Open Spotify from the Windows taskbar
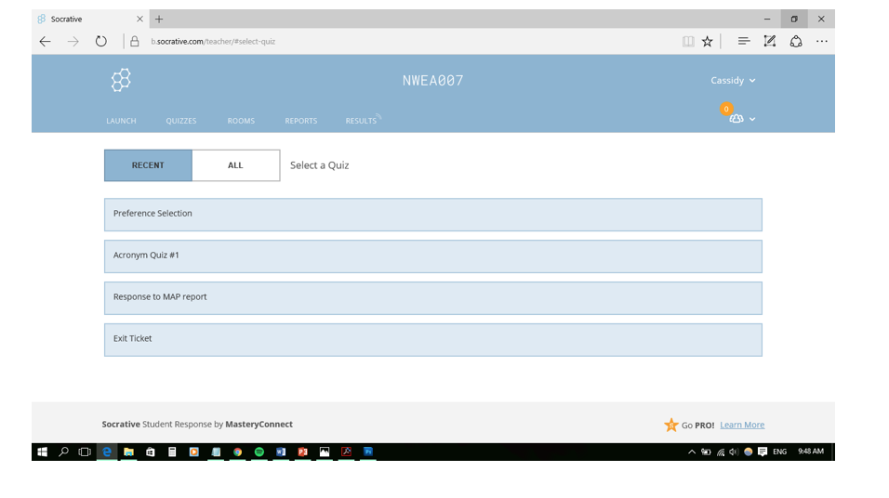This screenshot has width=889, height=498. pos(259,452)
